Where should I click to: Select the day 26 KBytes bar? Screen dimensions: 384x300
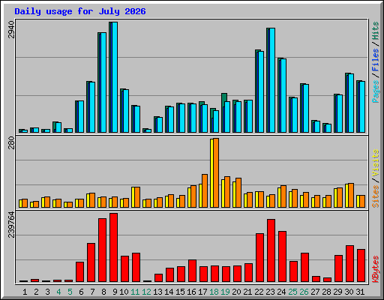pos(304,268)
